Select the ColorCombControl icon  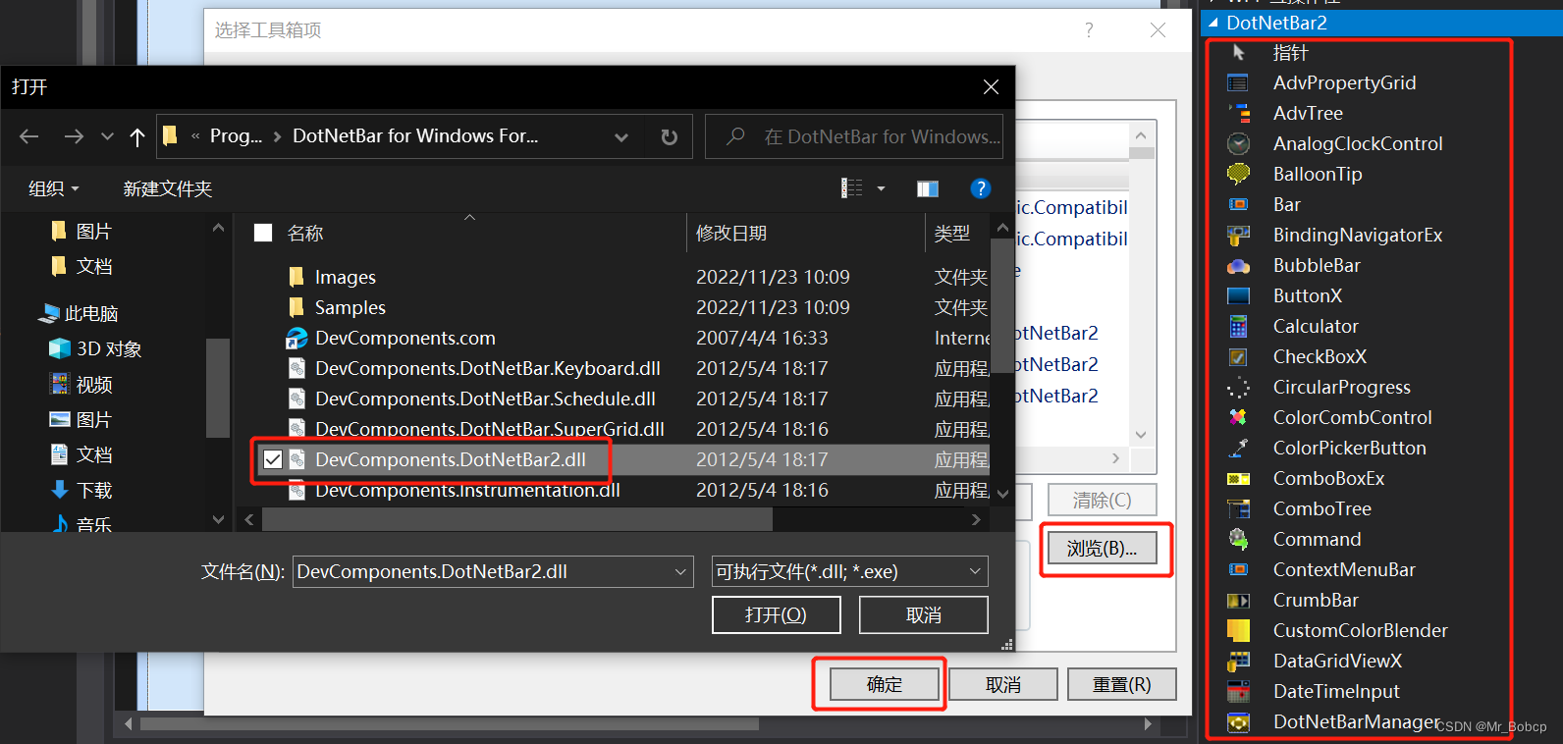(1238, 418)
